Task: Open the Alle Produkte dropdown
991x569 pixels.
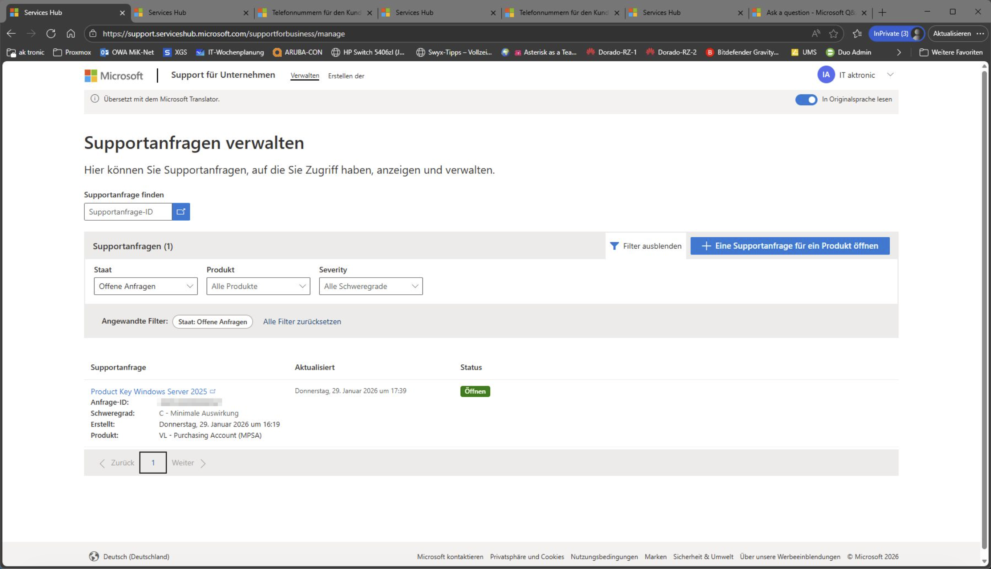Action: [258, 286]
